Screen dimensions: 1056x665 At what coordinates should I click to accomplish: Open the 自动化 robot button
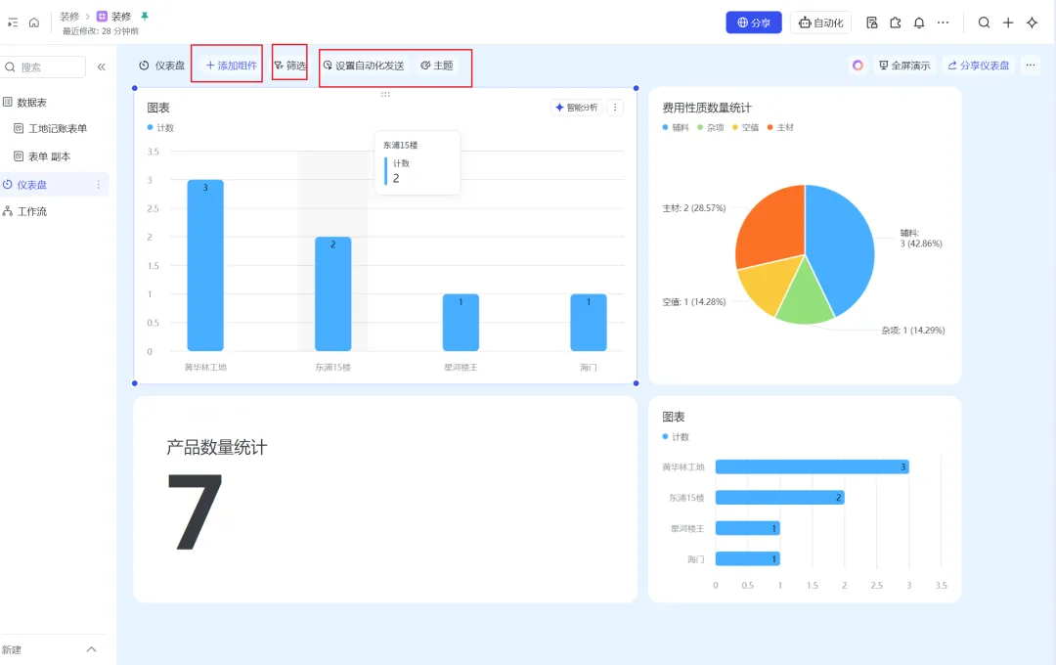coord(821,22)
